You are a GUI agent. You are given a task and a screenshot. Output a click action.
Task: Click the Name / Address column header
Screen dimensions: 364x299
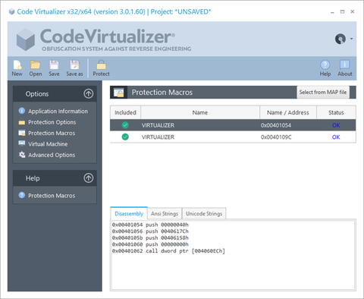tap(288, 112)
